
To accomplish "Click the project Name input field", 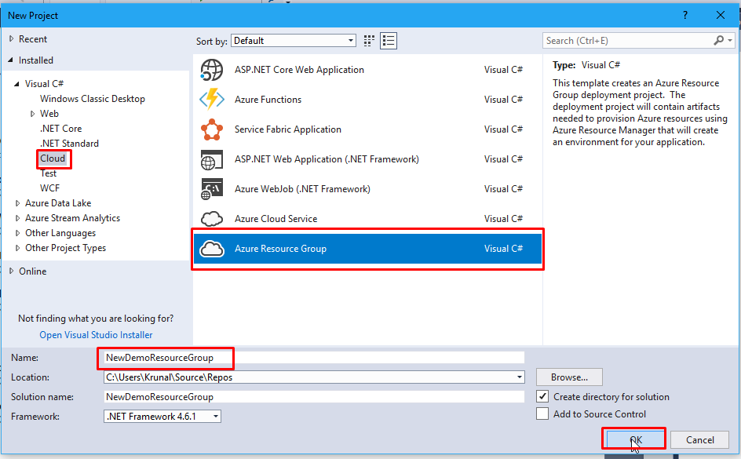I will 314,358.
